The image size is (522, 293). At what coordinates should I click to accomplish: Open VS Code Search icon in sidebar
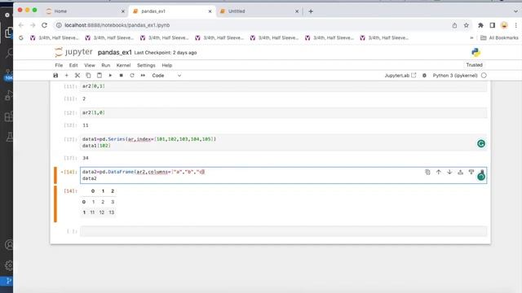click(9, 53)
